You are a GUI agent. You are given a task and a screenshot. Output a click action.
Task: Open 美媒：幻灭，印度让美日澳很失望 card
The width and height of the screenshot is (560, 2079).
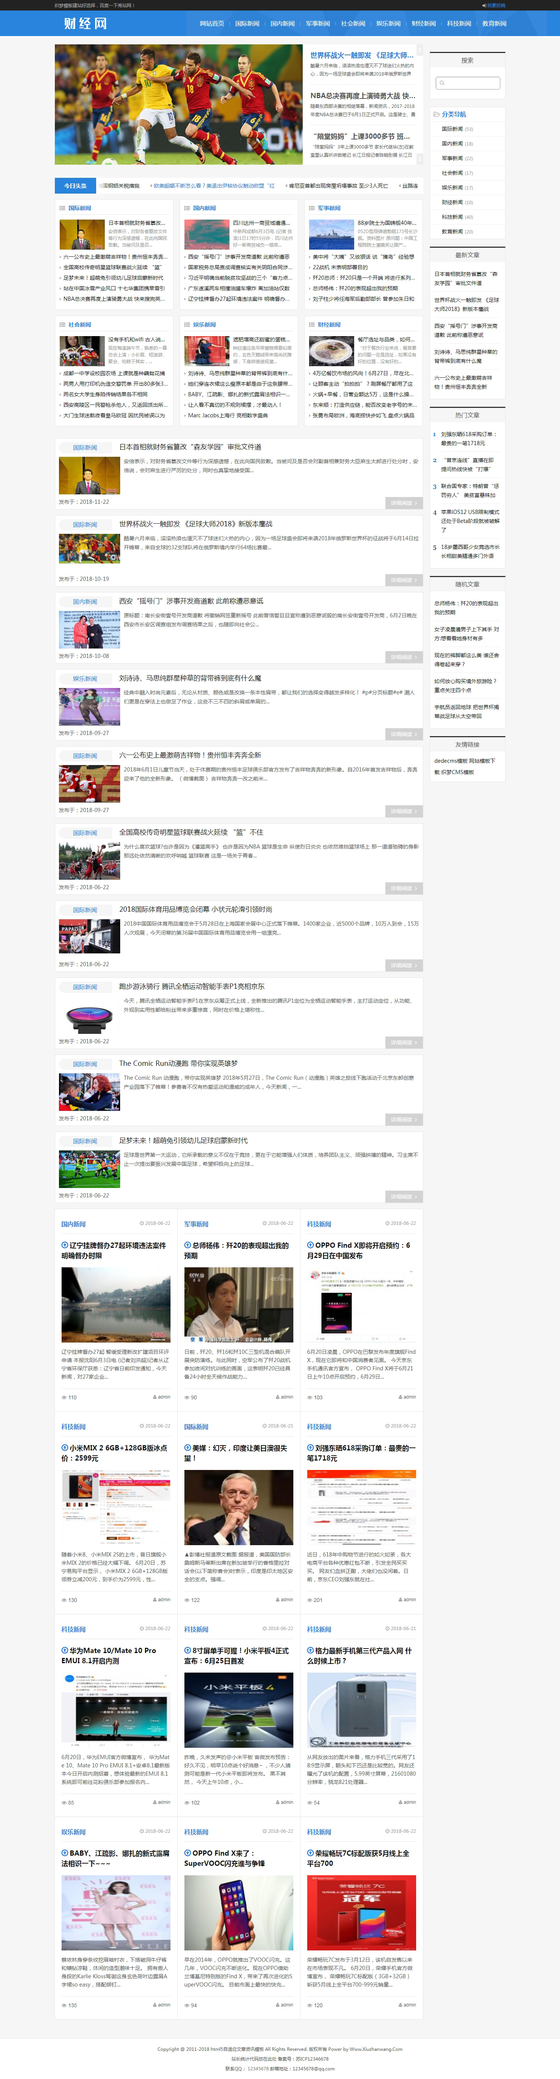click(x=235, y=1453)
